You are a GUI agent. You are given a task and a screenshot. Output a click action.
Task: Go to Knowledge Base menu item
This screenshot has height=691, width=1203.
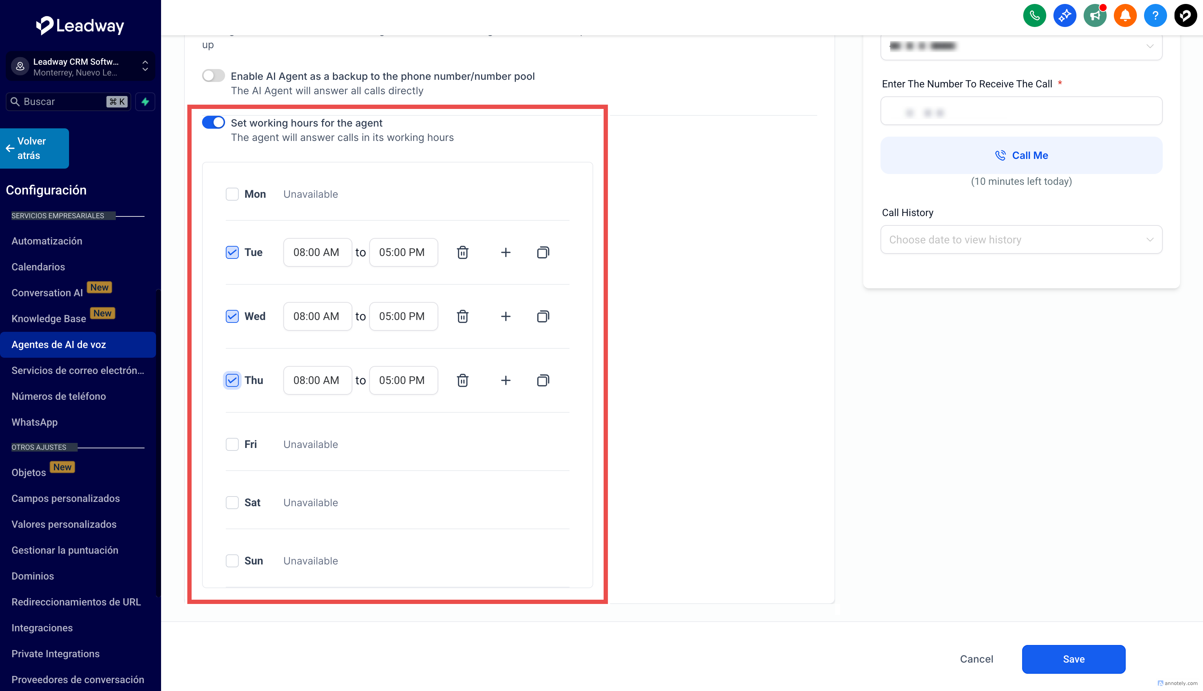(x=49, y=319)
